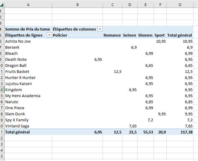Click the grand total 117,38

187,132
